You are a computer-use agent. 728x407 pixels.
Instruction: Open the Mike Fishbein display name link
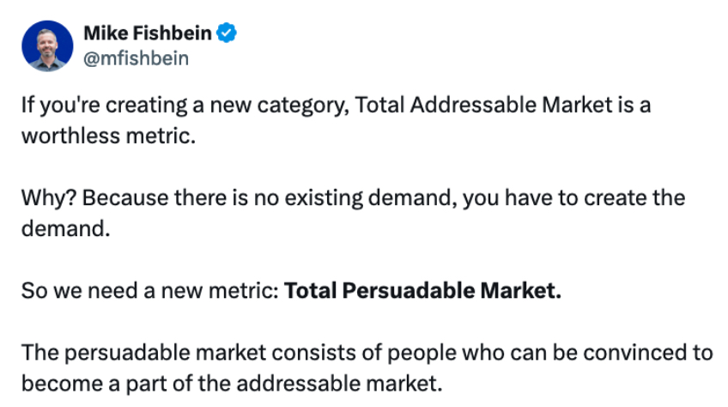[148, 33]
